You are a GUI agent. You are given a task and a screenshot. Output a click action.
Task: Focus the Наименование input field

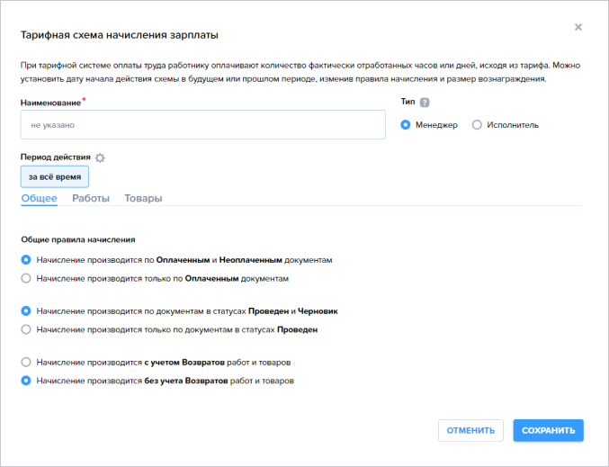tap(202, 125)
